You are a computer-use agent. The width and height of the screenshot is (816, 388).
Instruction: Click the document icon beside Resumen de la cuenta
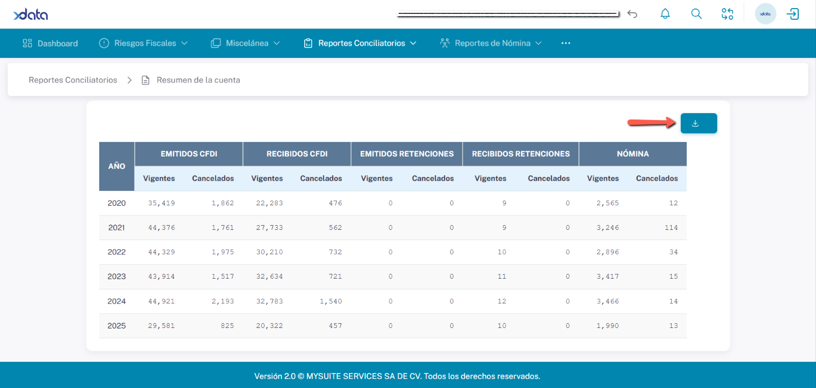tap(145, 80)
